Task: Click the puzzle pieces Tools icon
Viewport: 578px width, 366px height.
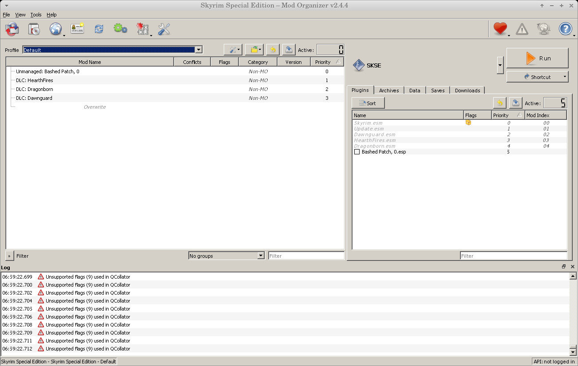Action: (142, 29)
